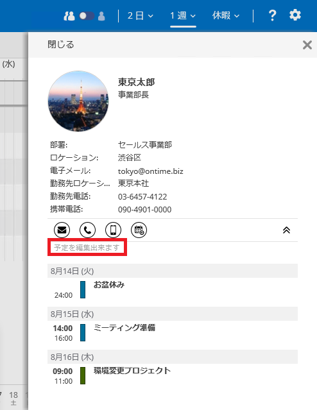This screenshot has height=410, width=317.
Task: Open settings gear icon
Action: (295, 15)
